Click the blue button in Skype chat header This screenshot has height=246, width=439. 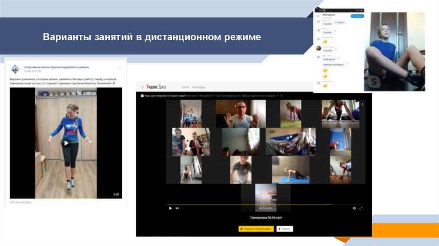(357, 16)
